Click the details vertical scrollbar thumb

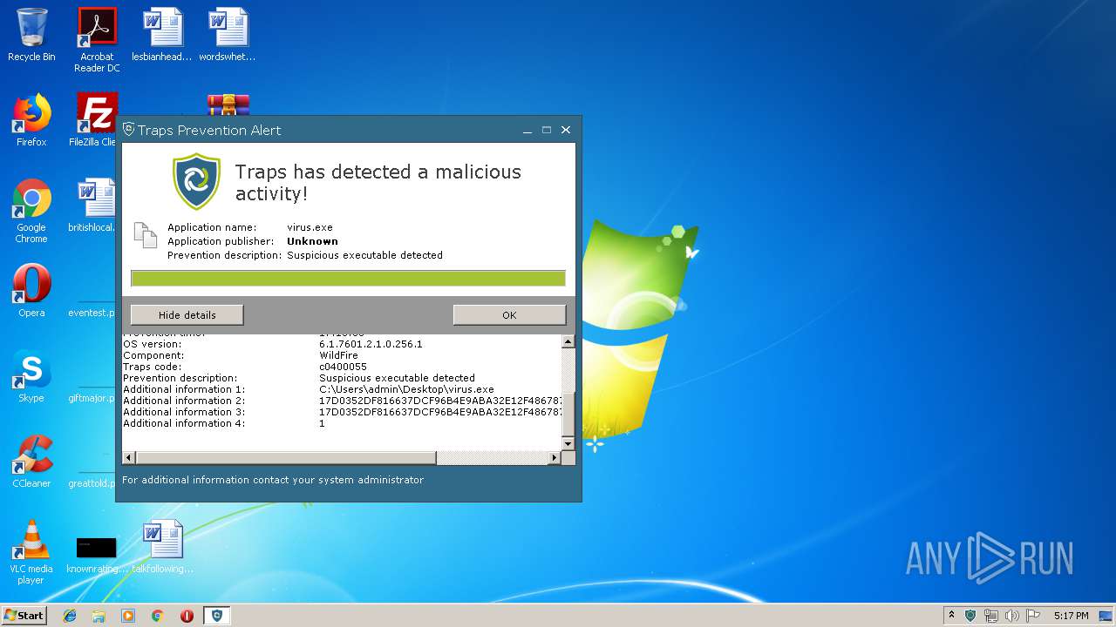pos(568,414)
